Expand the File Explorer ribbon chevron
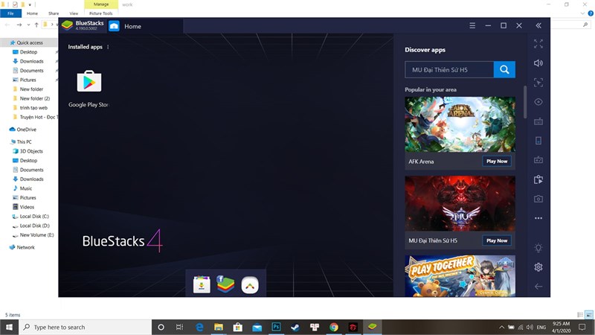Image resolution: width=595 pixels, height=335 pixels. click(x=583, y=13)
